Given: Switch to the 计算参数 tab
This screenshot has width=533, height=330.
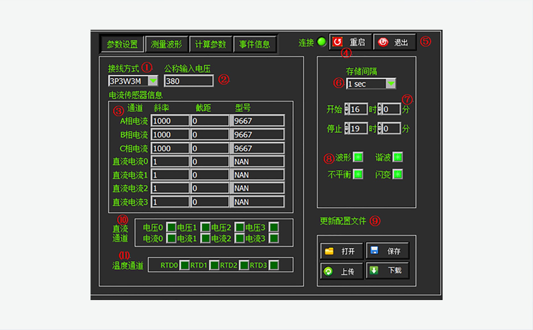Looking at the screenshot, I should pos(210,44).
